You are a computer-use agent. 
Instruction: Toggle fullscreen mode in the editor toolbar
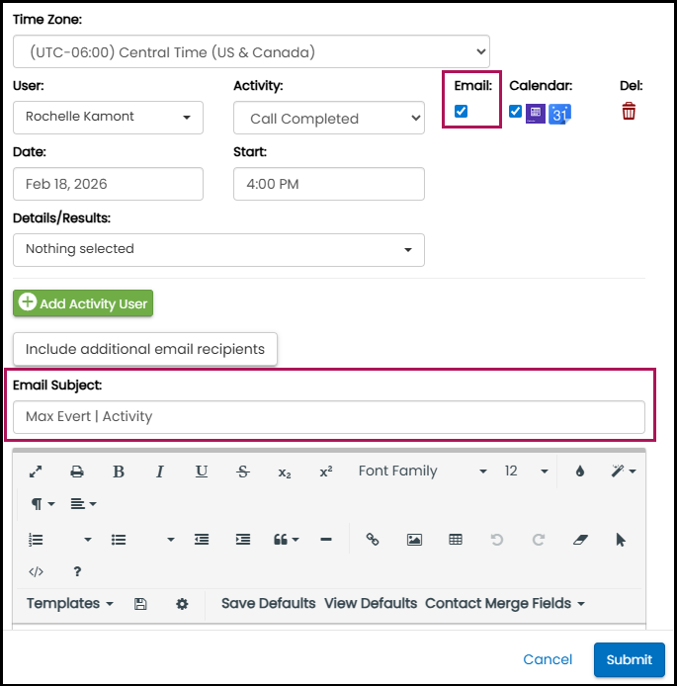pyautogui.click(x=36, y=472)
